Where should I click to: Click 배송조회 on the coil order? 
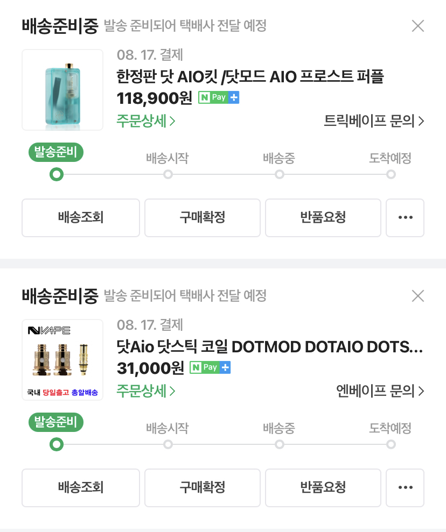81,488
